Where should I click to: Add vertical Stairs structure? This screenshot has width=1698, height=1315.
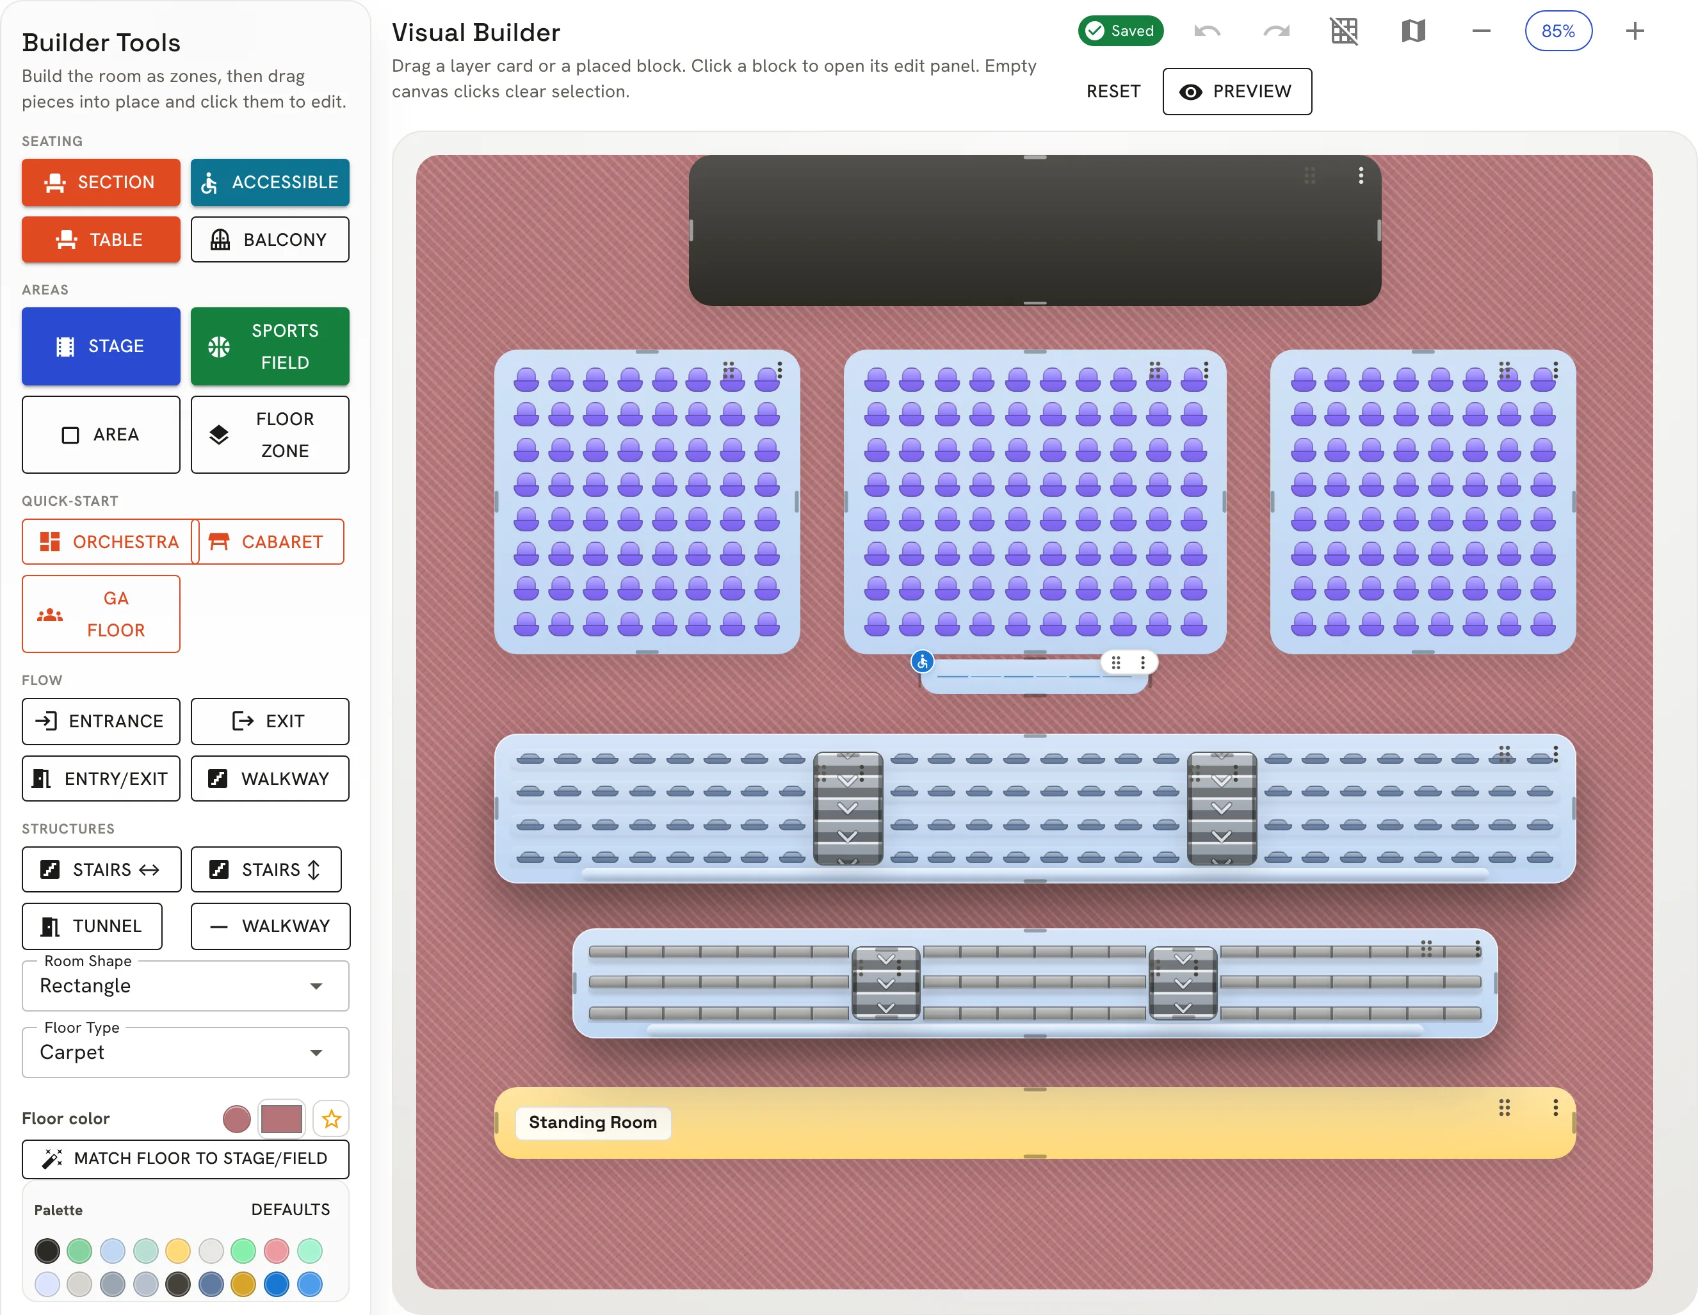[x=266, y=869]
